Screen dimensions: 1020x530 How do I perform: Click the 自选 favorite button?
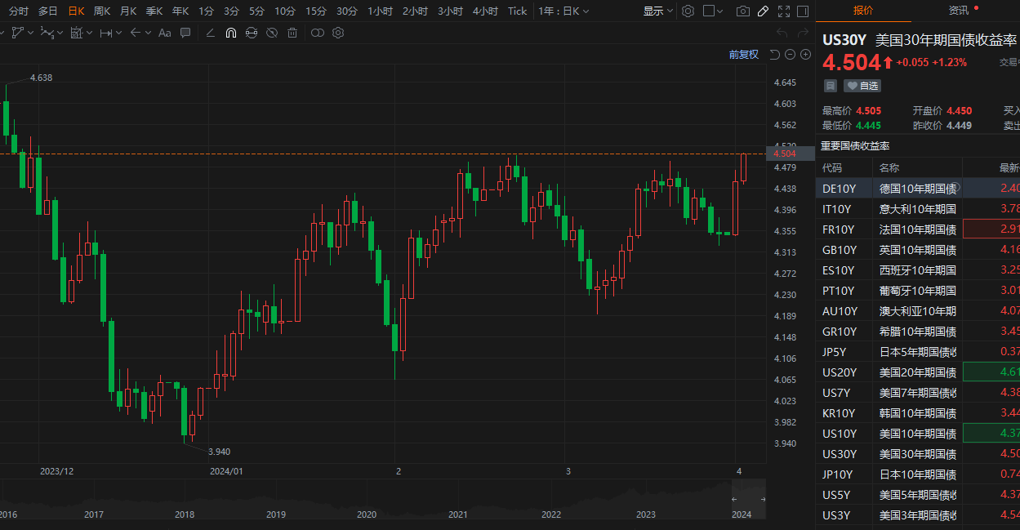[x=862, y=86]
